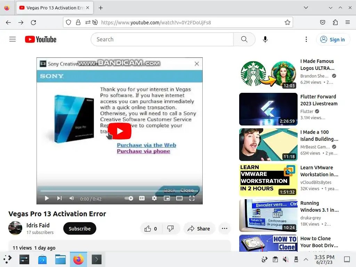Toggle closed captions CC button
The height and width of the screenshot is (267, 356).
142,198
